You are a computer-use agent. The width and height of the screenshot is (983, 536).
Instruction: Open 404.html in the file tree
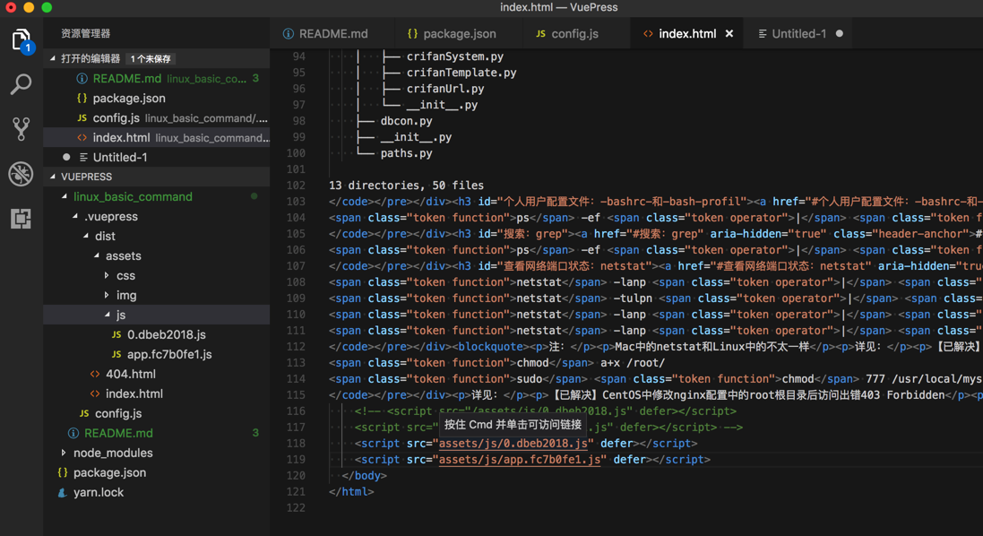click(x=130, y=374)
